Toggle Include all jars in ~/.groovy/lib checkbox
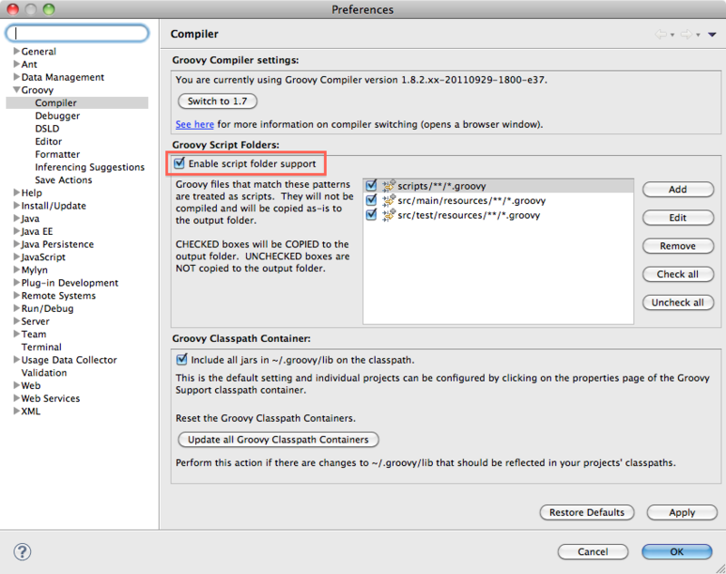The width and height of the screenshot is (726, 574). pyautogui.click(x=181, y=359)
